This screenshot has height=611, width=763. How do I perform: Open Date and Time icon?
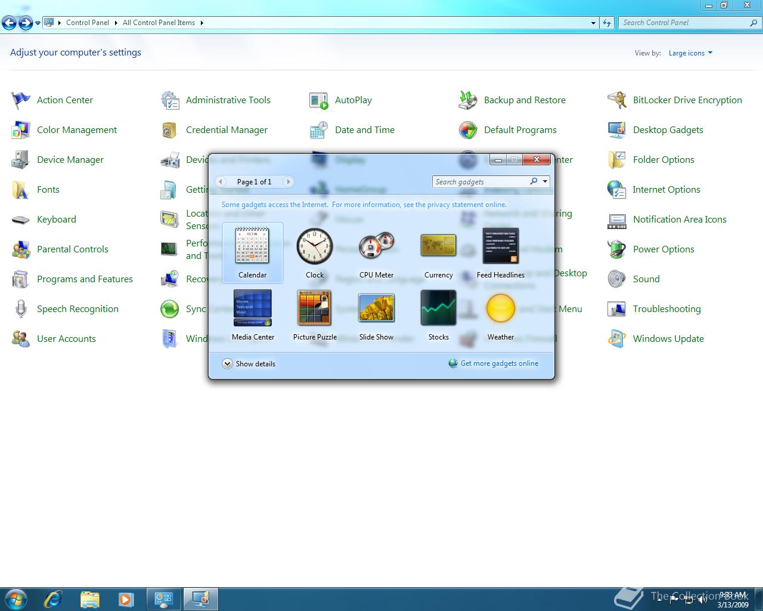(319, 130)
